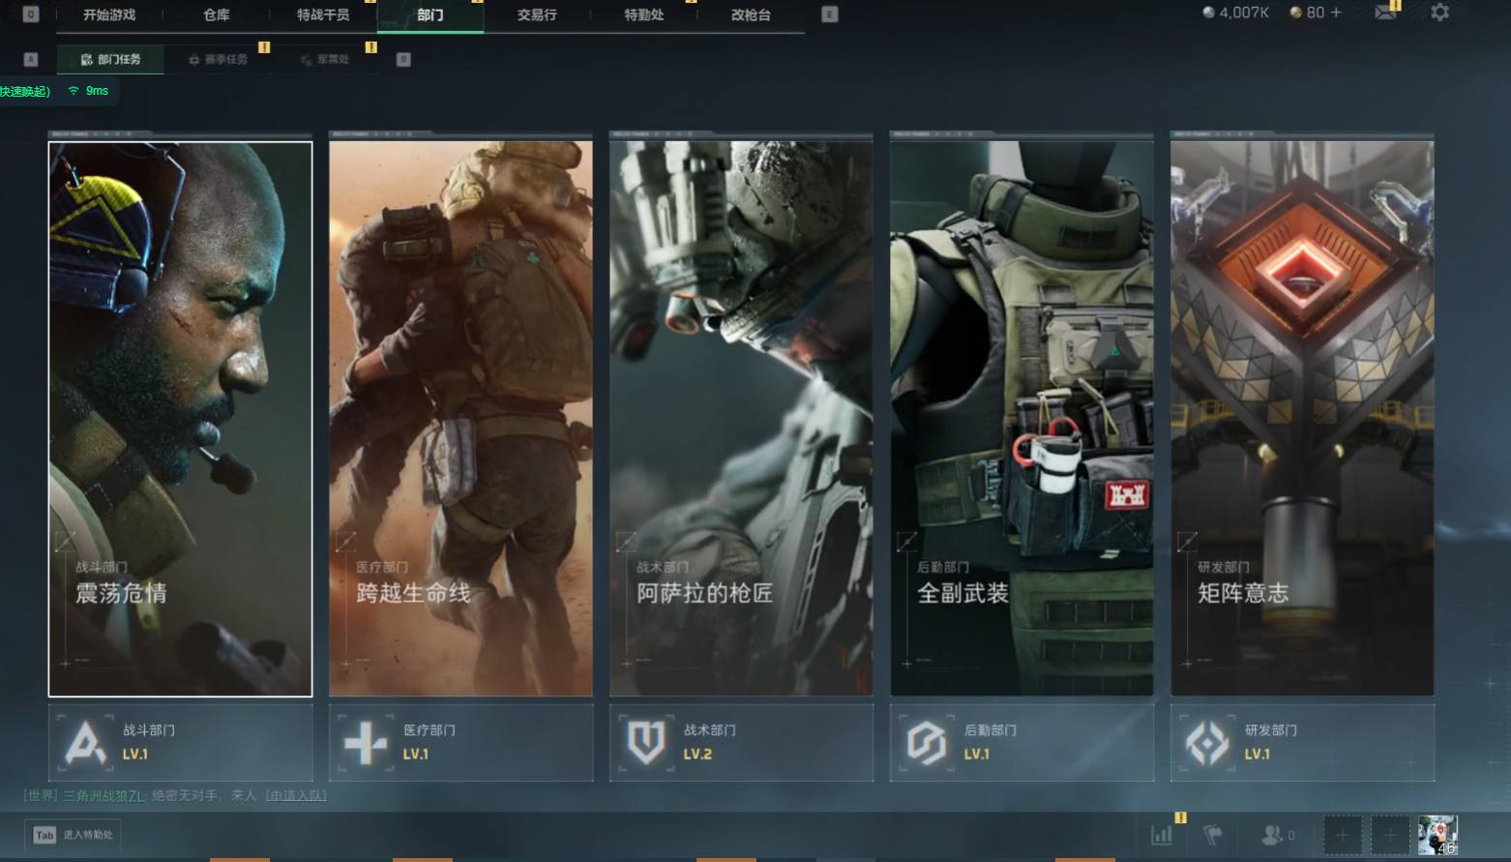Click the second empty teammate plus slot

pos(1390,835)
